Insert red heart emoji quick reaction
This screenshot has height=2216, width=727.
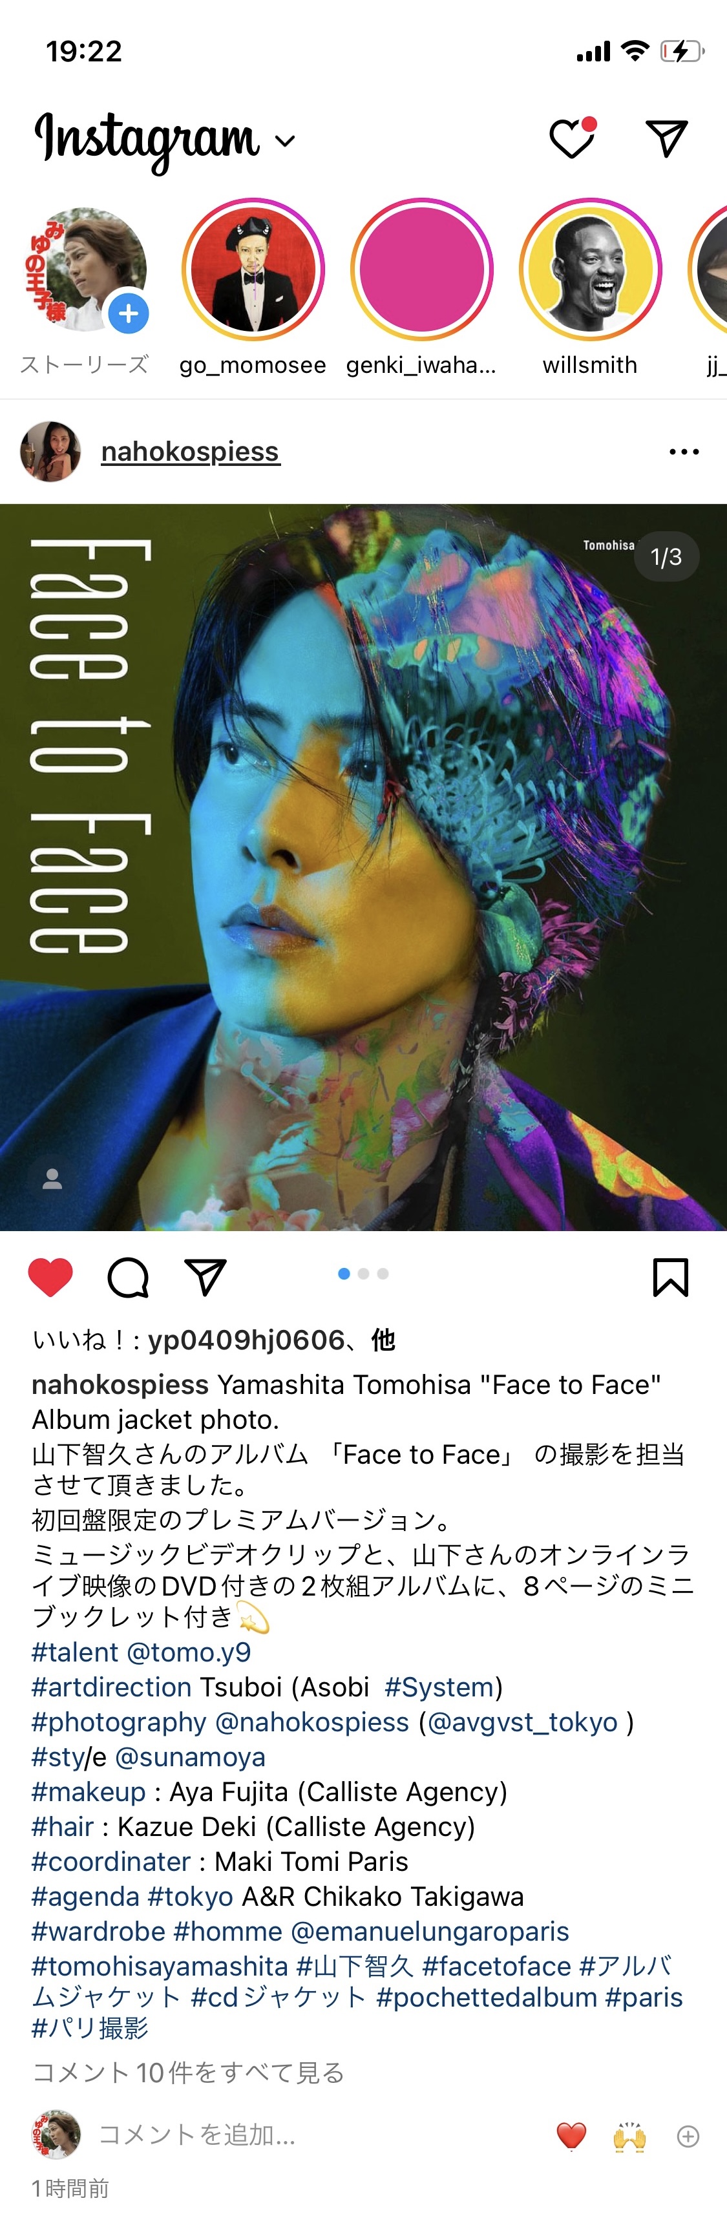point(571,2136)
